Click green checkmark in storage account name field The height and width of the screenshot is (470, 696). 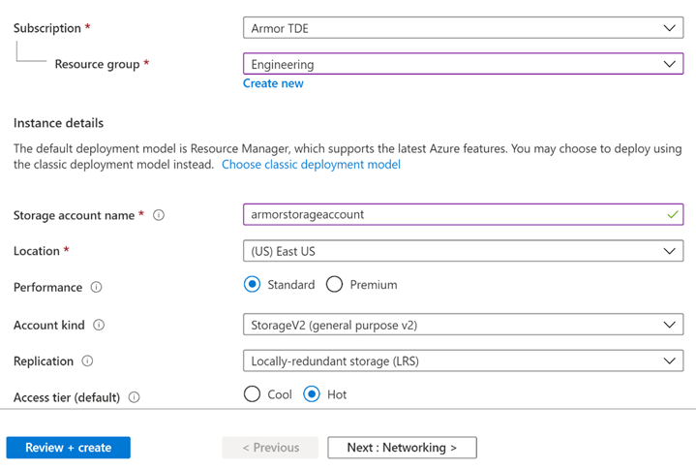click(x=672, y=214)
